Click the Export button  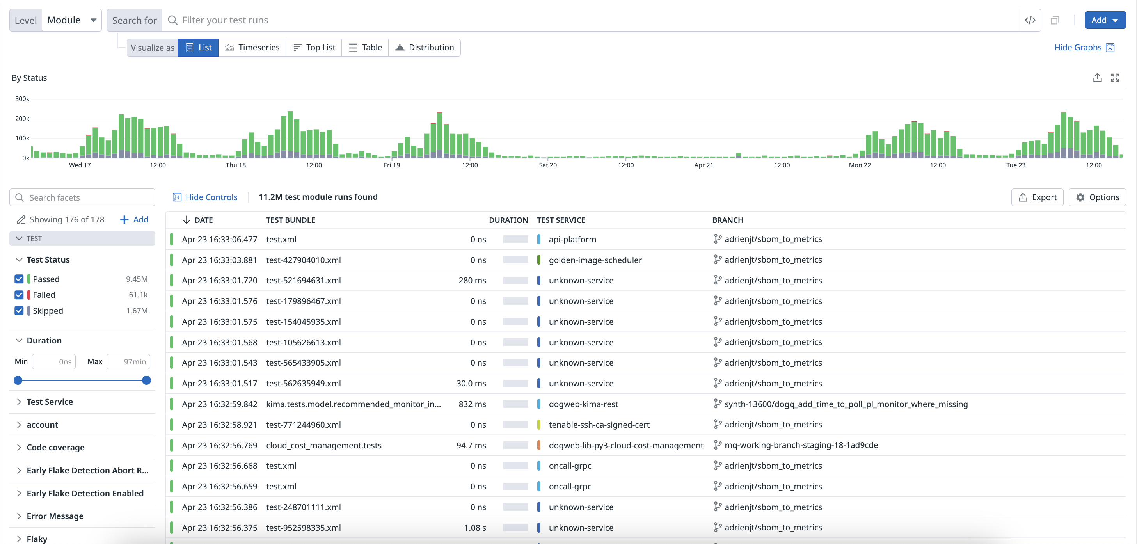point(1037,197)
